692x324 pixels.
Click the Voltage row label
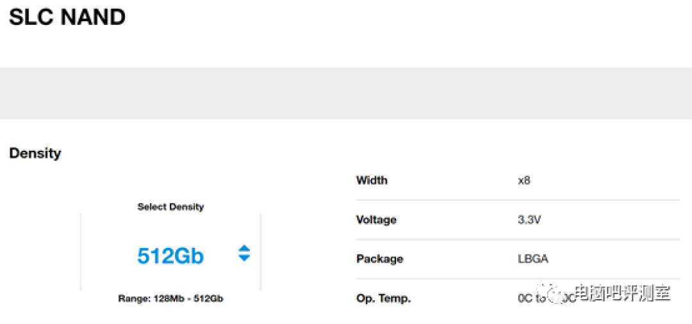click(376, 220)
